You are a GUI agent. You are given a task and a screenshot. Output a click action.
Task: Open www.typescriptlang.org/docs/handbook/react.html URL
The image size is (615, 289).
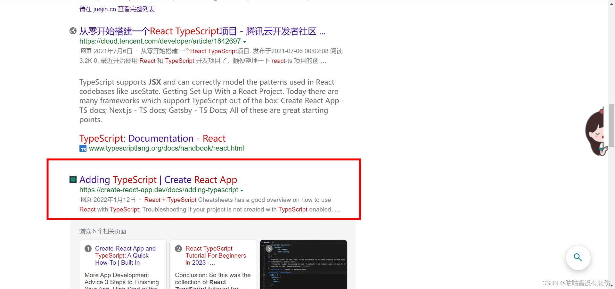coord(167,148)
